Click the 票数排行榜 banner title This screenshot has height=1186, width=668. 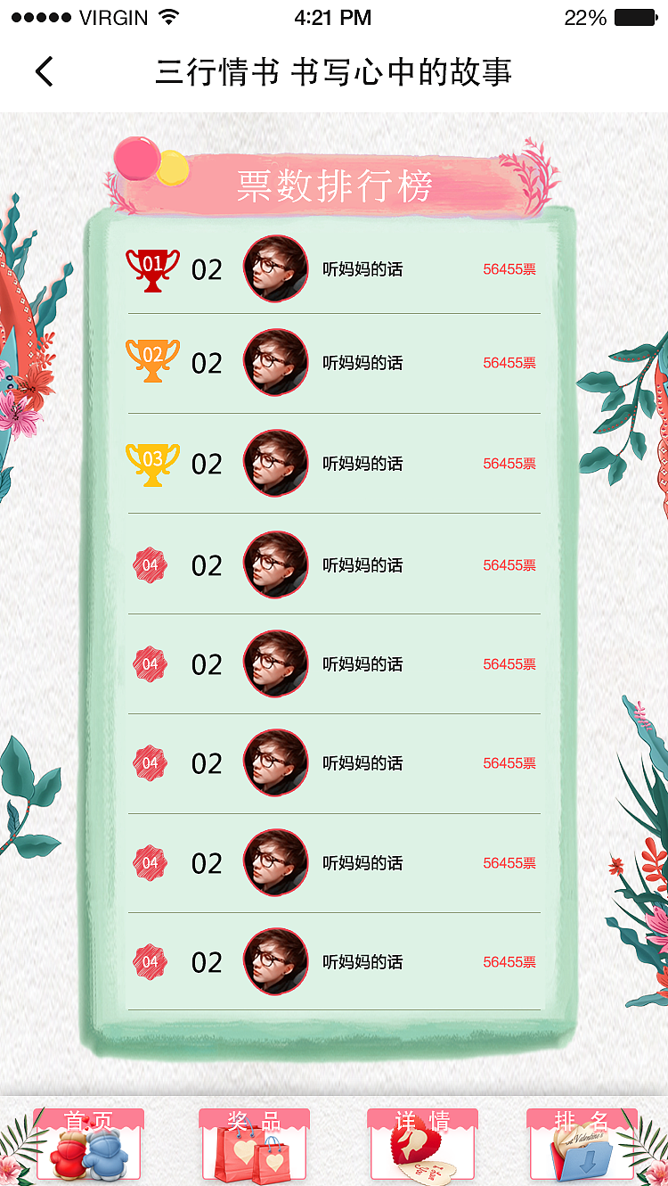tap(335, 186)
